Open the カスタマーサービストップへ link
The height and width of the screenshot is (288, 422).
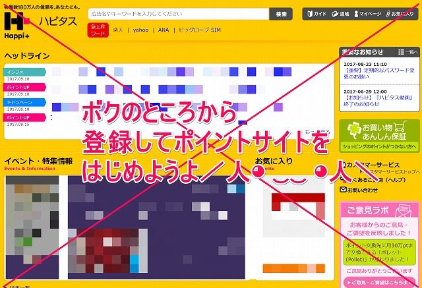pos(392,171)
